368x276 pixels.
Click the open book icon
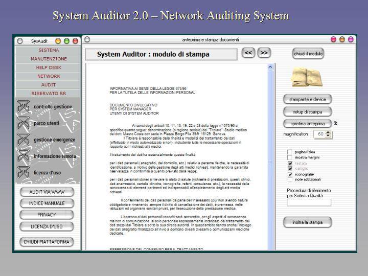pos(307,77)
